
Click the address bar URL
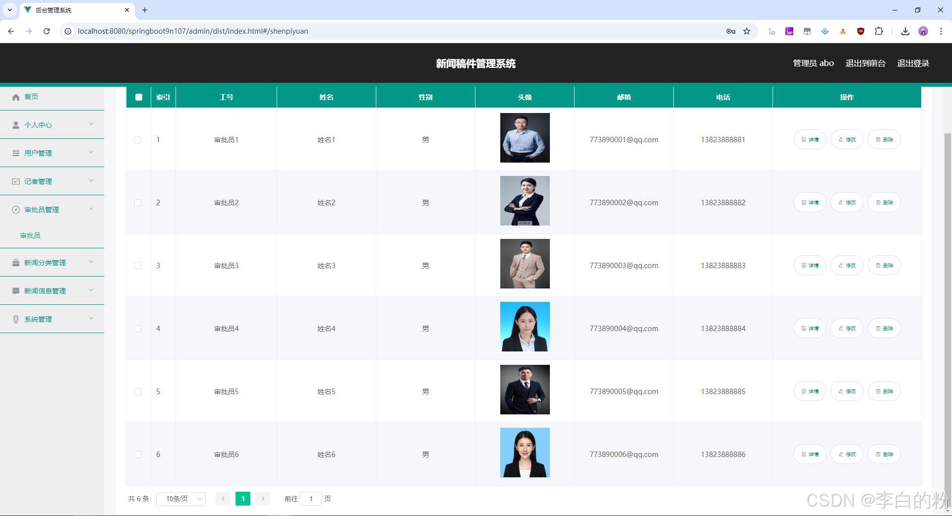(193, 31)
